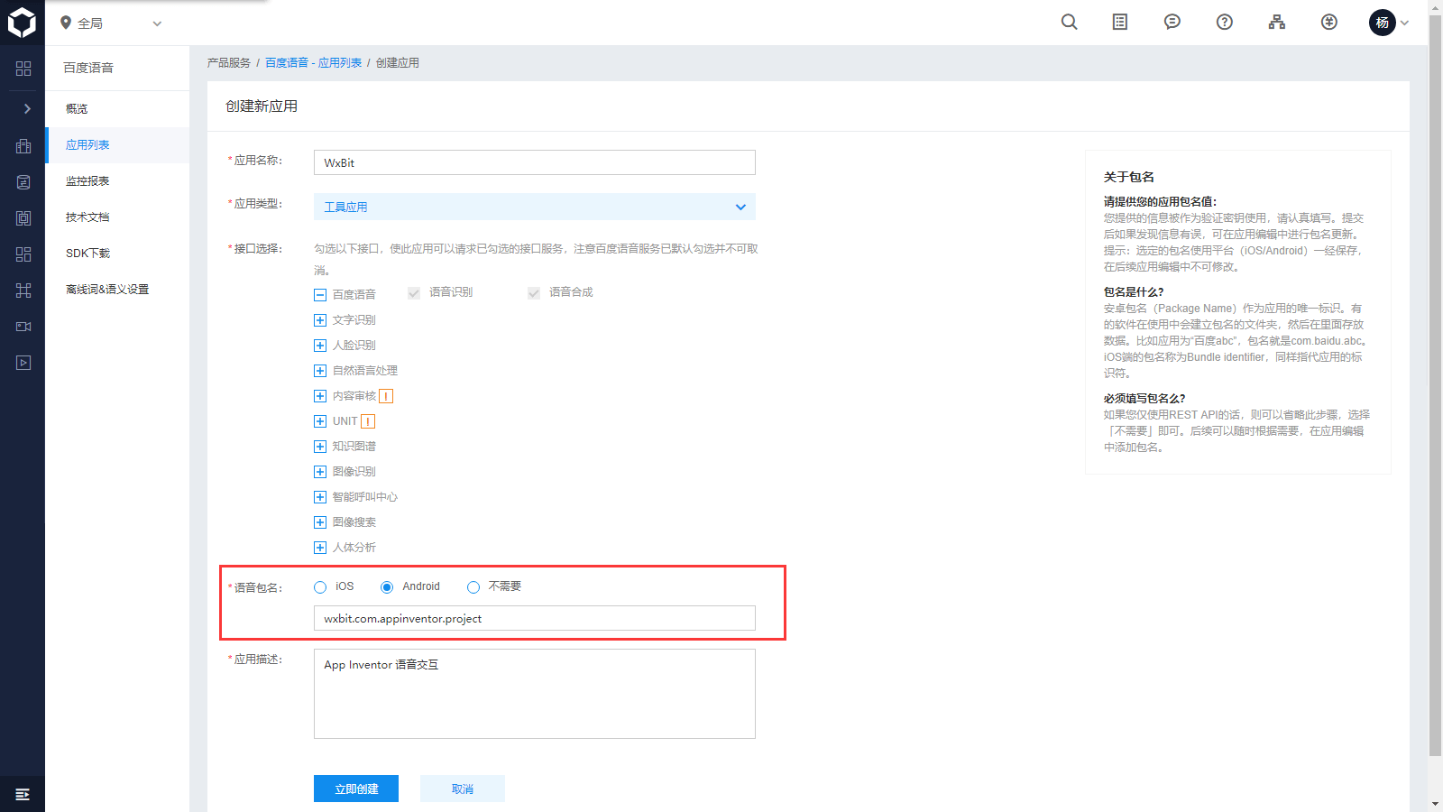Open search with the magnifier icon

point(1070,23)
